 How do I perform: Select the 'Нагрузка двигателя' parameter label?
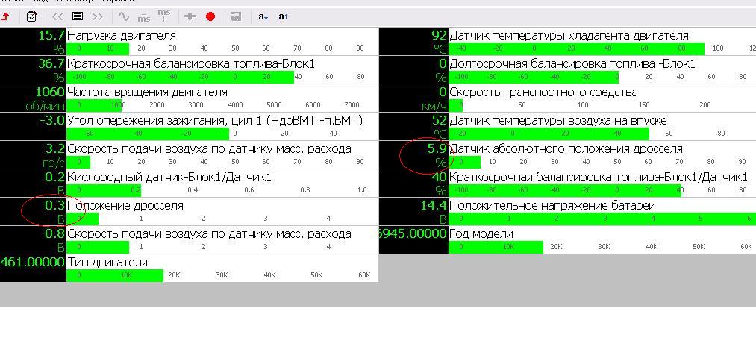click(122, 35)
